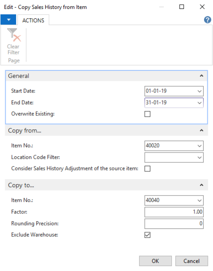This screenshot has height=271, width=213.
Task: Collapse the Copy from... section chevron
Action: click(201, 130)
